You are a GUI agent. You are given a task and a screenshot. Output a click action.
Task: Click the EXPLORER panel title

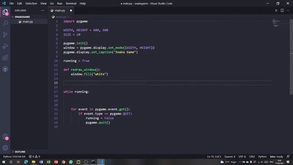[x=21, y=11]
